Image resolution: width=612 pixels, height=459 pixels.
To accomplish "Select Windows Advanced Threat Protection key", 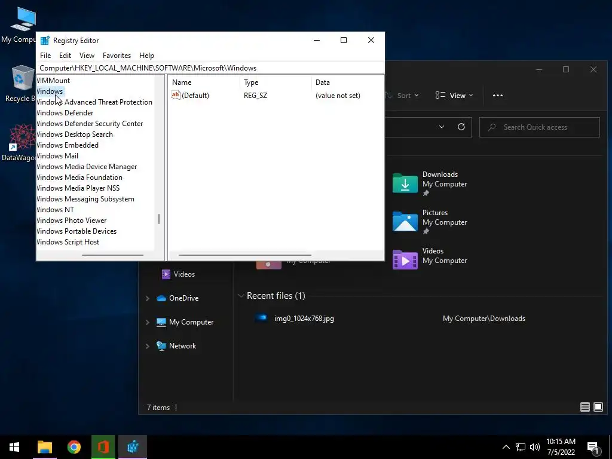I will click(94, 102).
